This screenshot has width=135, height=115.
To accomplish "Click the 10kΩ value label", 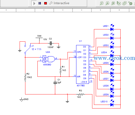I will [29, 77].
